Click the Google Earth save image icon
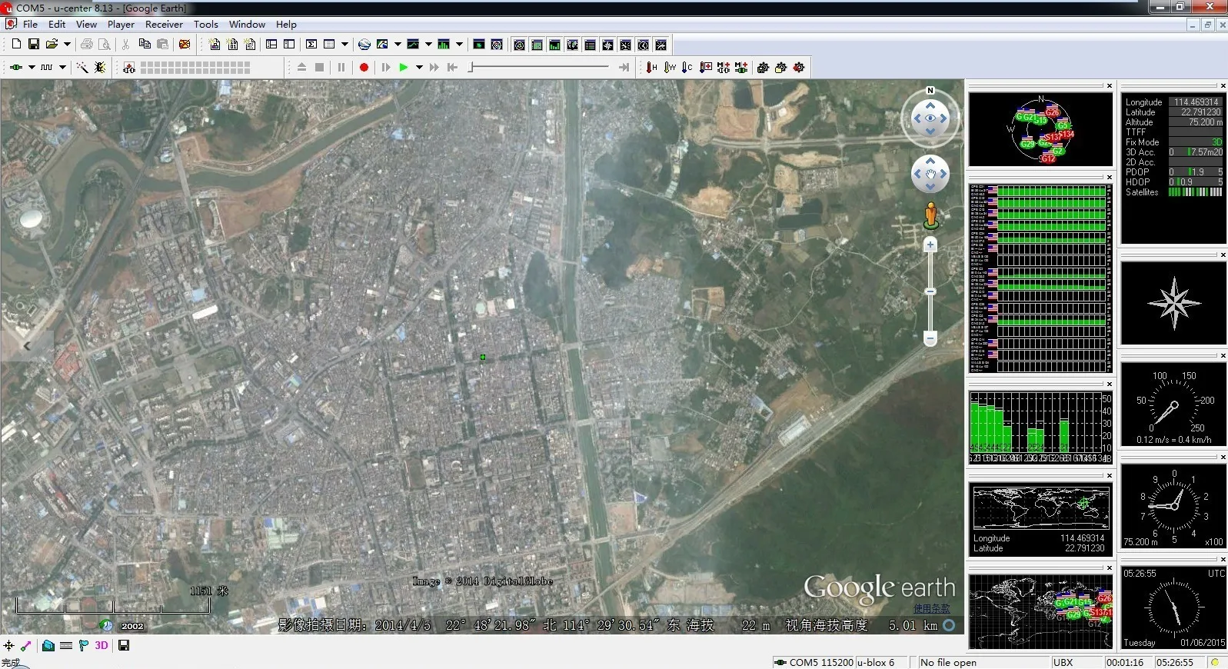Image resolution: width=1228 pixels, height=669 pixels. pos(124,646)
